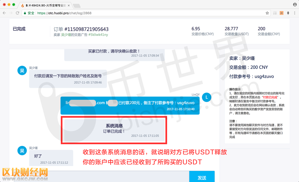Screen dimensions: 299x182
Task: Click 吴少瑾 avatar beside 付款后 message
Action: click(x=22, y=71)
